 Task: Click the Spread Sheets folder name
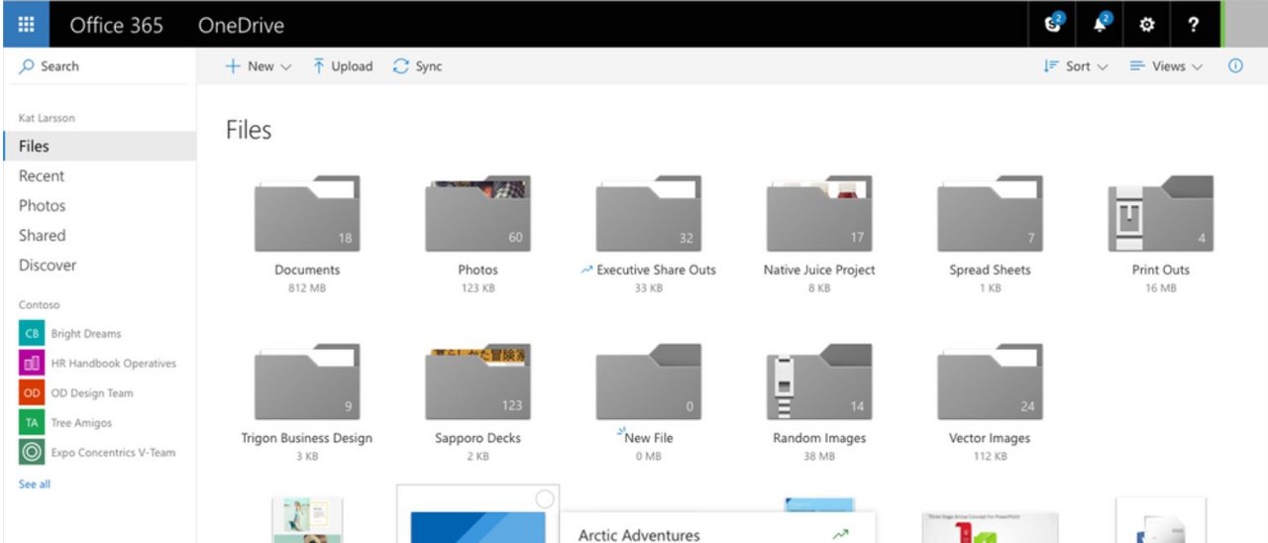(x=991, y=270)
